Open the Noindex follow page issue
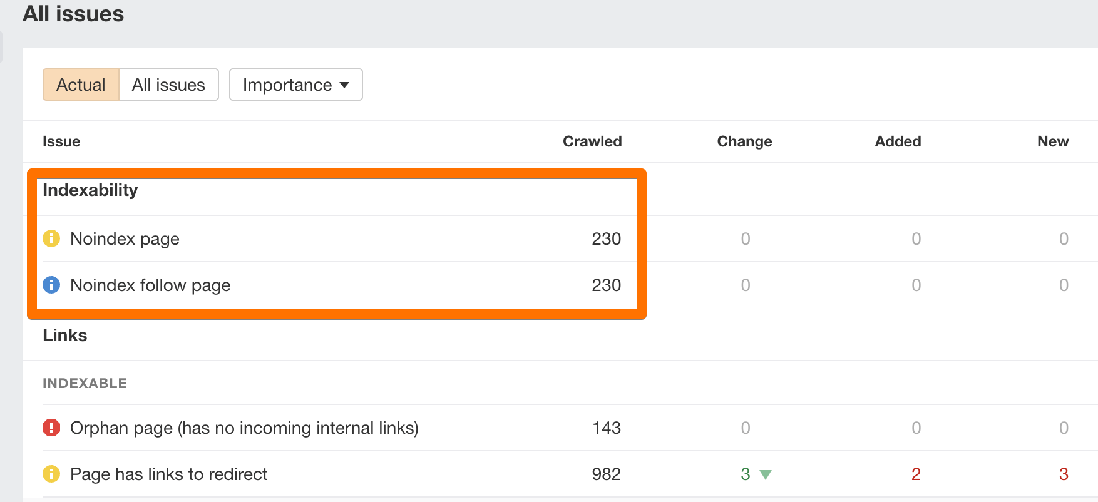1098x502 pixels. tap(150, 285)
